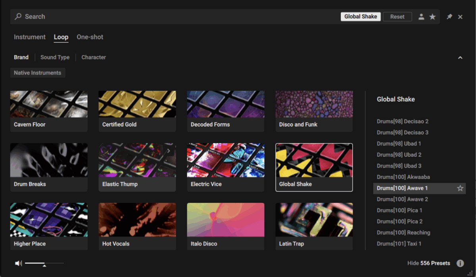
Task: Choose preset Drums[100] Pica 1
Action: [x=399, y=210]
